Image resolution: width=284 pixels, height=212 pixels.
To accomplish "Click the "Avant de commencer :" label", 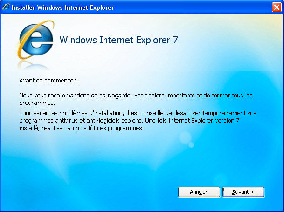I will pos(49,81).
